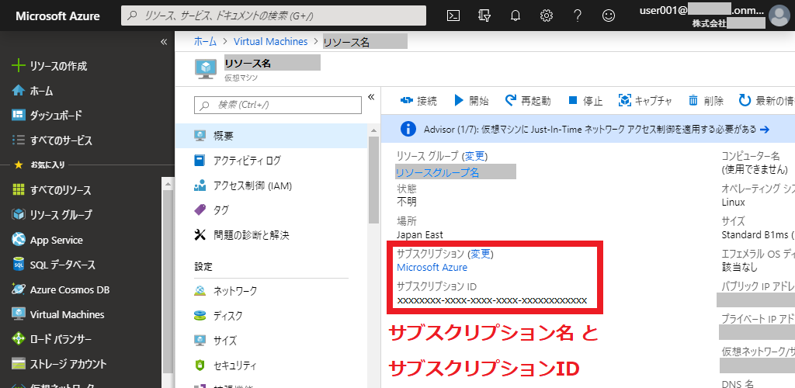Open the feedback smiley icon
The width and height of the screenshot is (795, 388).
(x=608, y=16)
